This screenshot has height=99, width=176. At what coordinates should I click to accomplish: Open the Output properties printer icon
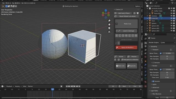(145, 46)
